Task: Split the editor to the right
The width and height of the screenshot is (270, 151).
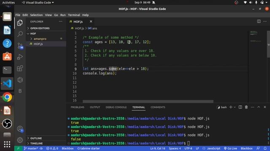Action: [259, 21]
